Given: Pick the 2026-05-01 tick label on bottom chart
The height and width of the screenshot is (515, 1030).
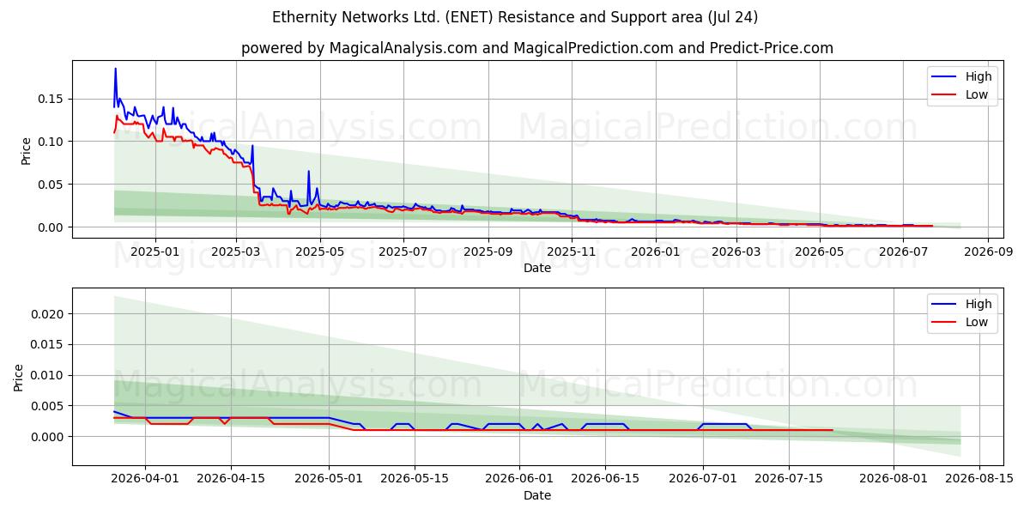Looking at the screenshot, I should pyautogui.click(x=330, y=479).
